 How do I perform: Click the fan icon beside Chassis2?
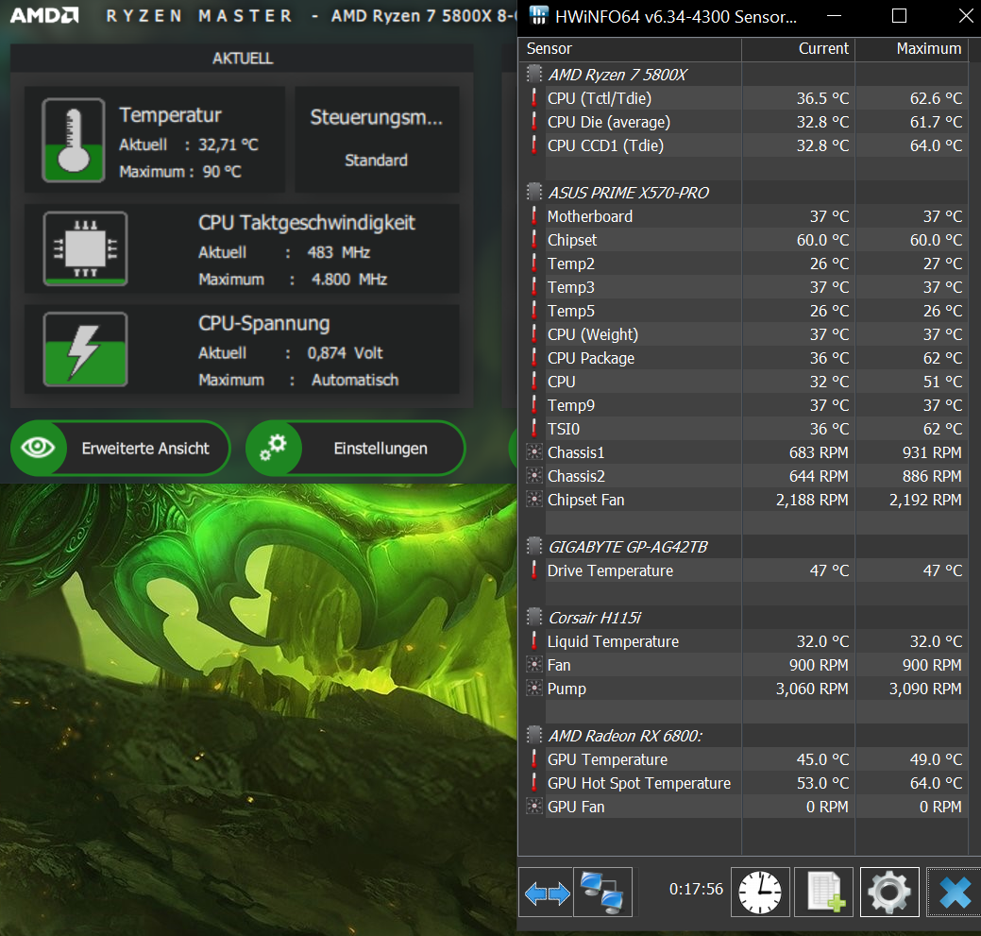[x=534, y=476]
